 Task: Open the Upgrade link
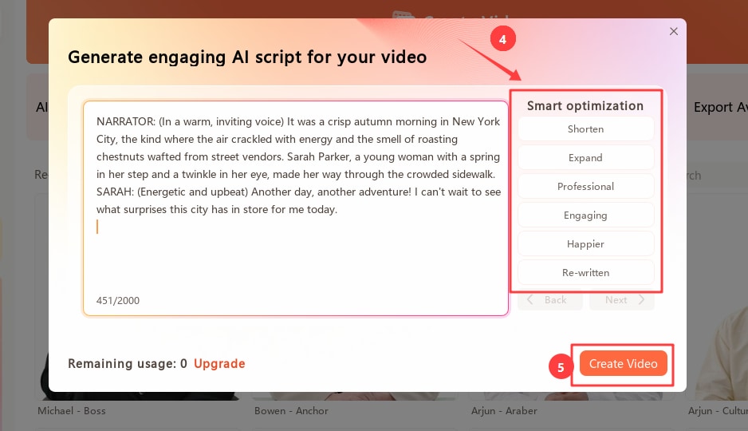[x=219, y=364]
